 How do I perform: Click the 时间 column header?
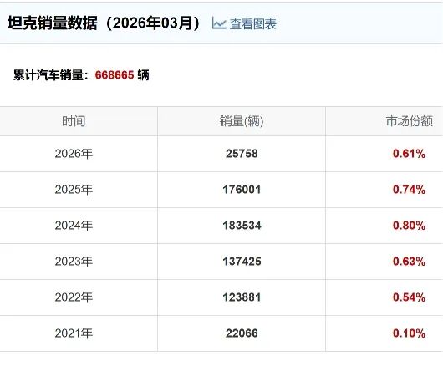pos(74,121)
